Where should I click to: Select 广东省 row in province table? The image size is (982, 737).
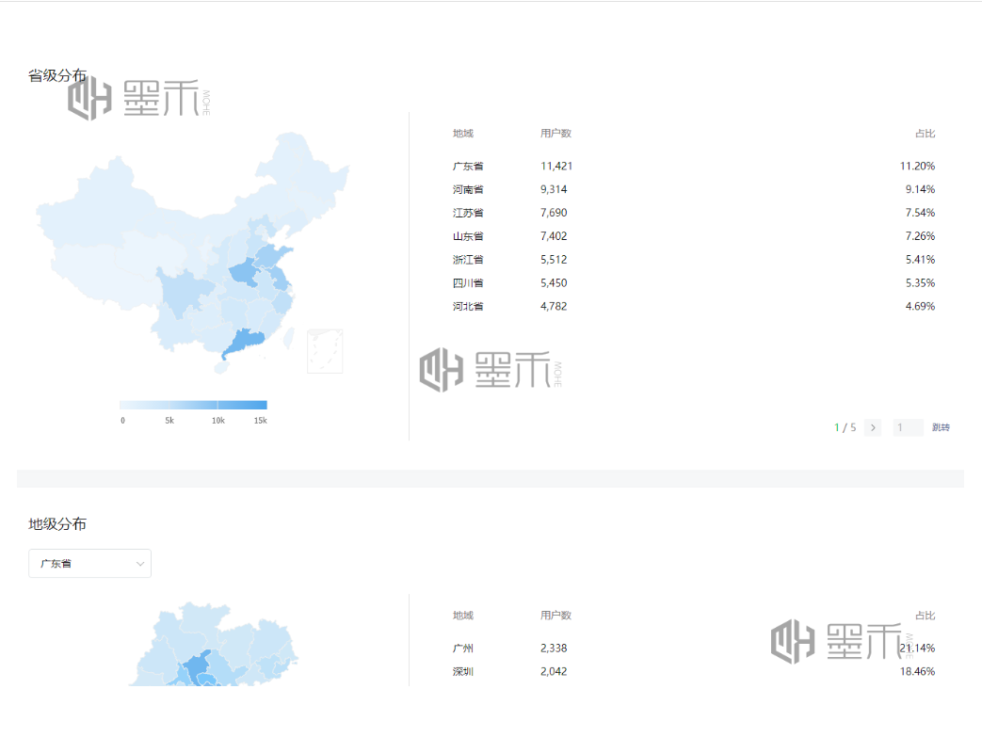click(693, 166)
